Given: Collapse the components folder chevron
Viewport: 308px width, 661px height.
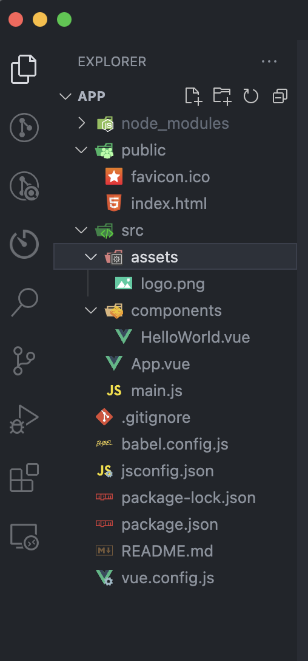Looking at the screenshot, I should [x=91, y=310].
